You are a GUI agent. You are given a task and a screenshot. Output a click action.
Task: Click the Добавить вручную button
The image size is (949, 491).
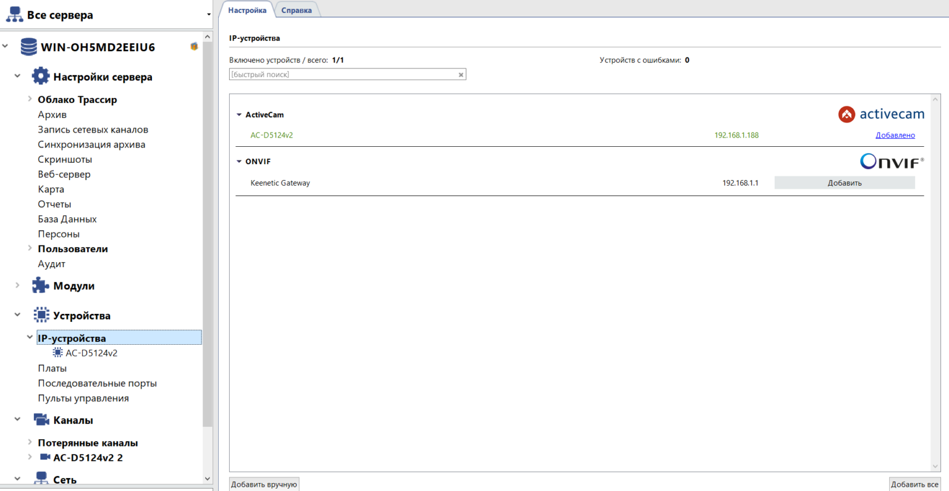(x=264, y=484)
